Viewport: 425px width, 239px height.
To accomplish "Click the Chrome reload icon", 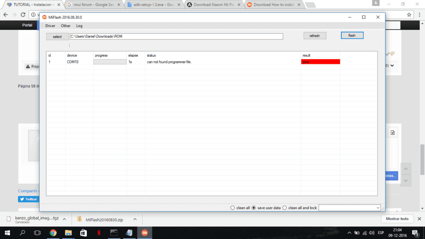I will click(23, 15).
